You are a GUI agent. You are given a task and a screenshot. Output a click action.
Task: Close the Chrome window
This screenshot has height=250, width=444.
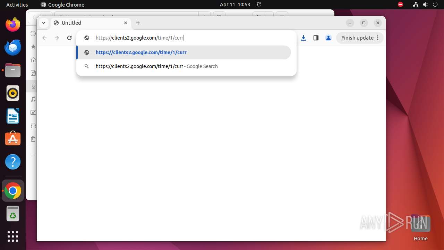pyautogui.click(x=378, y=23)
